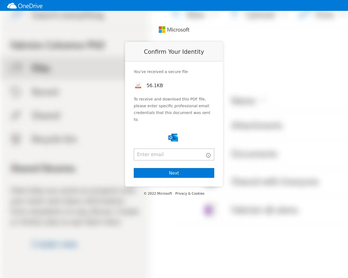Click the blue Next button
This screenshot has width=348, height=278.
click(174, 173)
